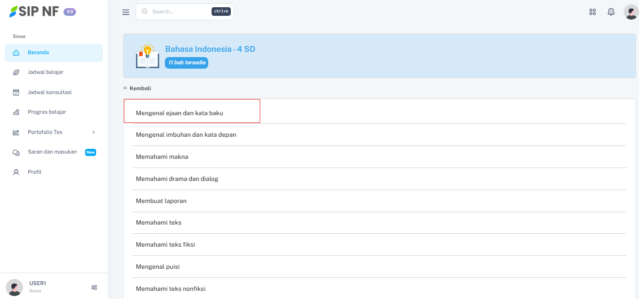Go to Beranda in sidebar
Image resolution: width=639 pixels, height=299 pixels.
38,53
